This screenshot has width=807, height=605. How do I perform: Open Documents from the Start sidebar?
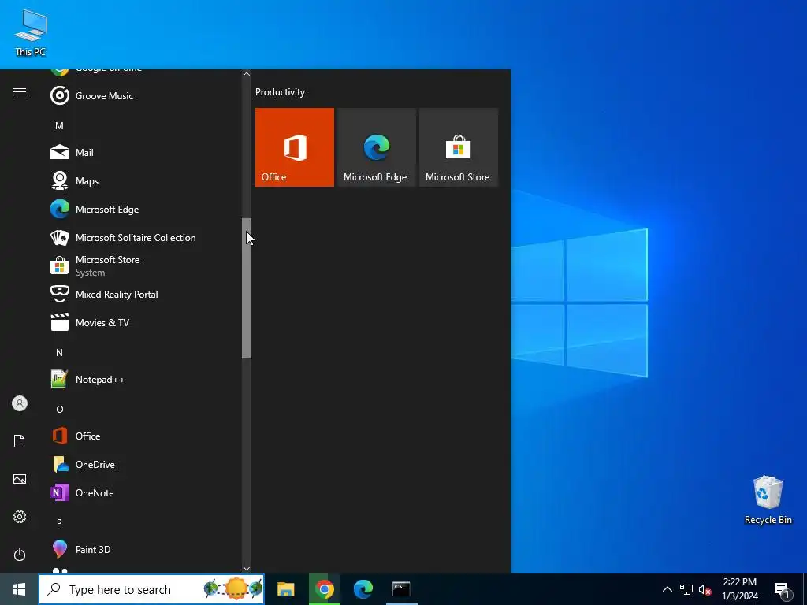[x=20, y=441]
